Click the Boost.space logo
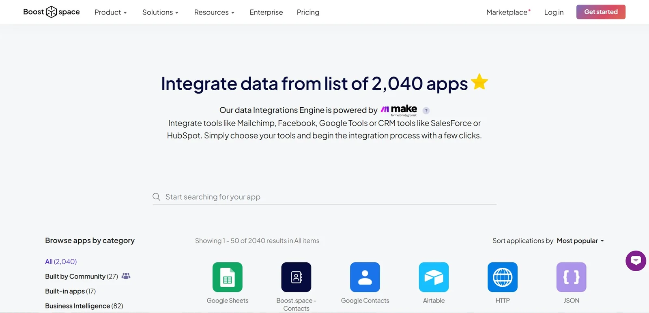The image size is (649, 313). pyautogui.click(x=52, y=12)
